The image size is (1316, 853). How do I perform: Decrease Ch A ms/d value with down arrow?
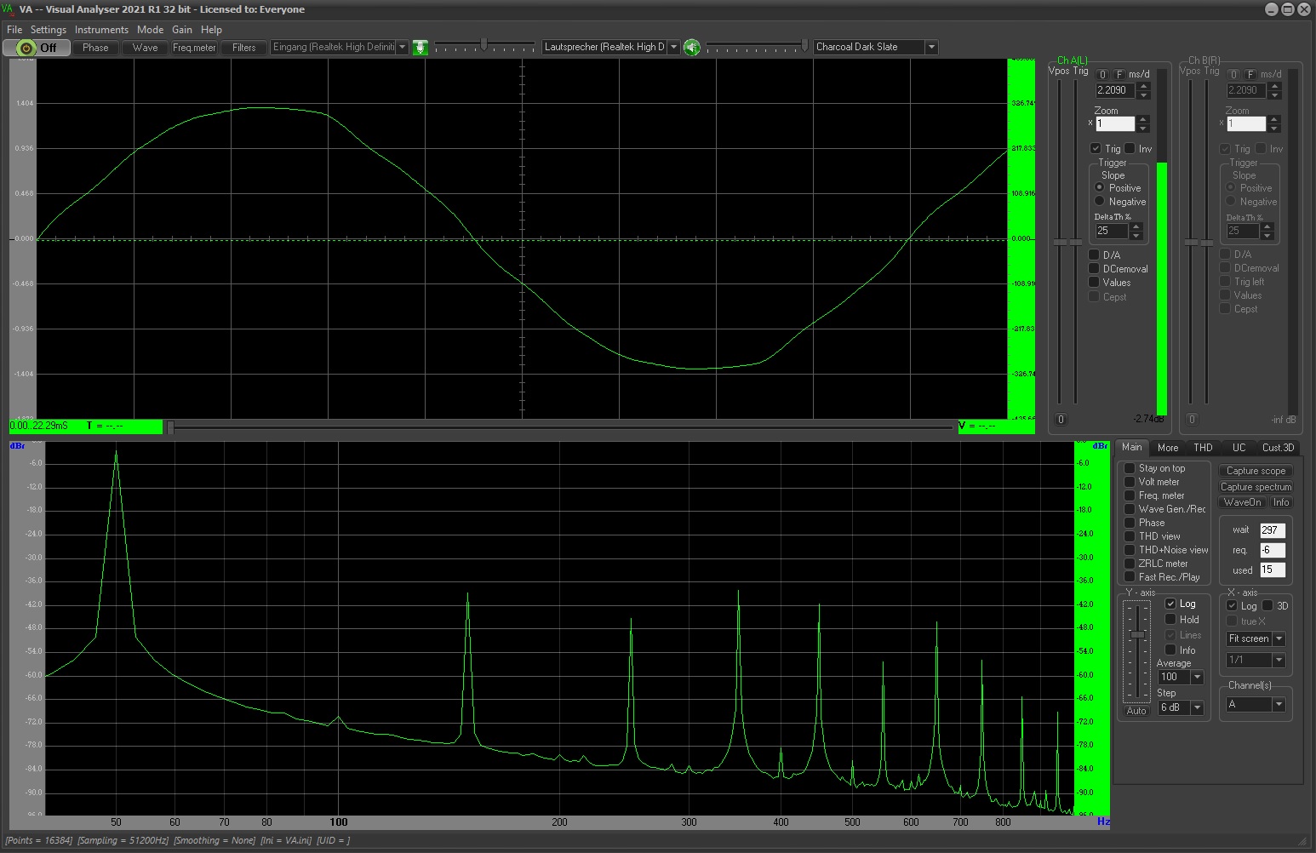click(x=1143, y=94)
